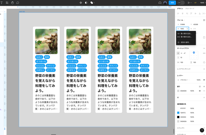
Task: Select the Text tool in toolbar
Action: [x=2, y=3]
